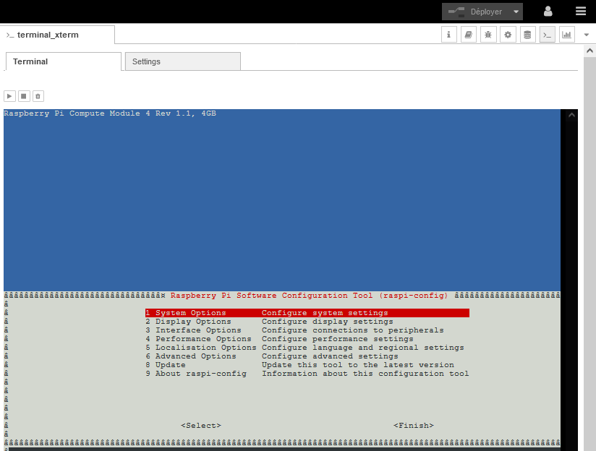596x451 pixels.
Task: Open the dashboard chart icon panel
Action: pos(566,35)
